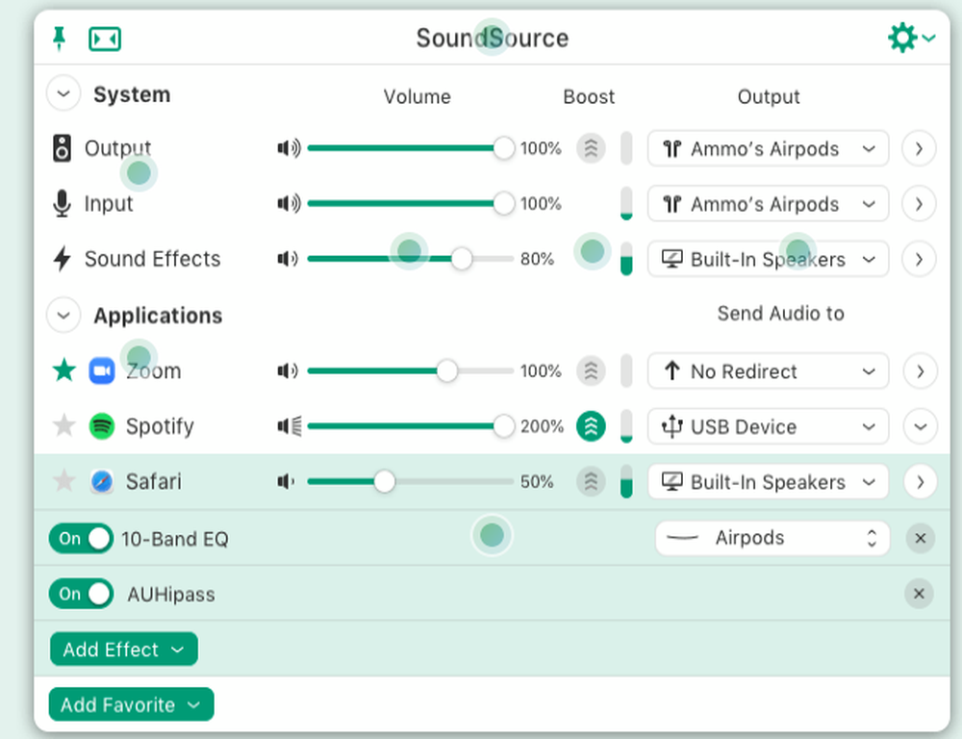Turn off the 10-Band EQ switch
Screen dimensions: 962x739
click(81, 538)
